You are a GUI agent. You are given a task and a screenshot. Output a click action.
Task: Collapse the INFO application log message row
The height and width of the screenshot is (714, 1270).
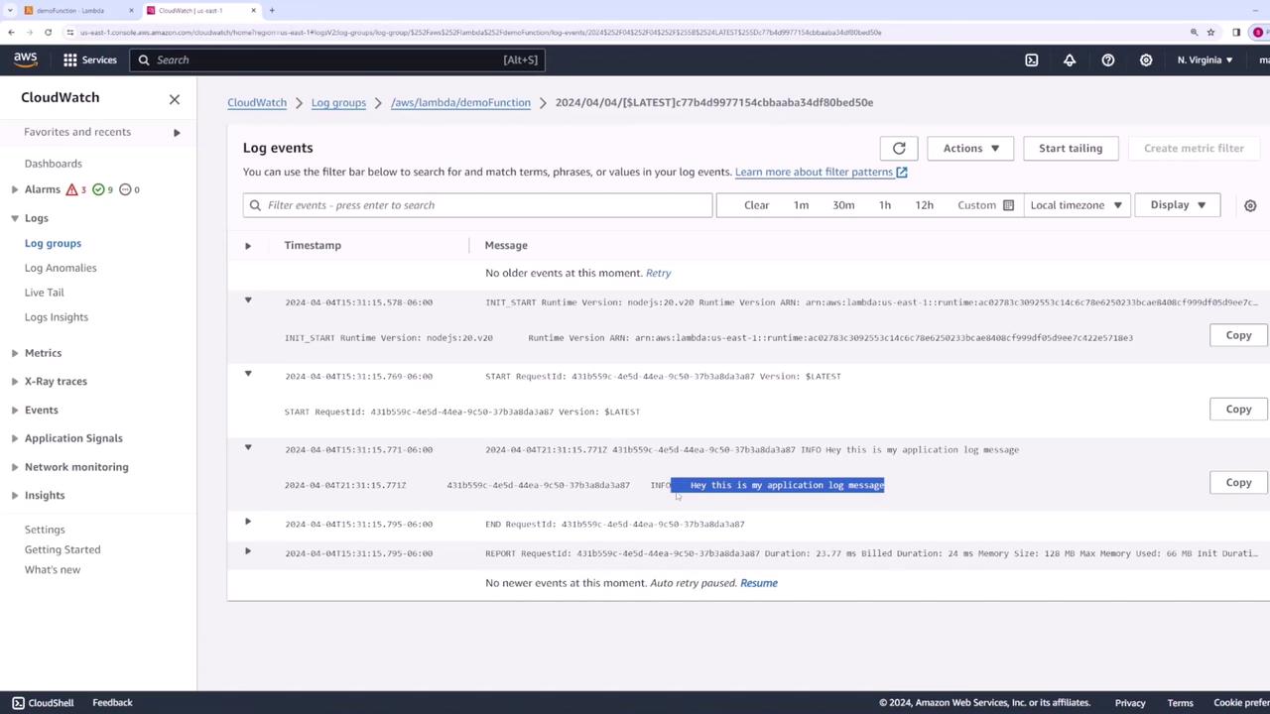point(248,447)
